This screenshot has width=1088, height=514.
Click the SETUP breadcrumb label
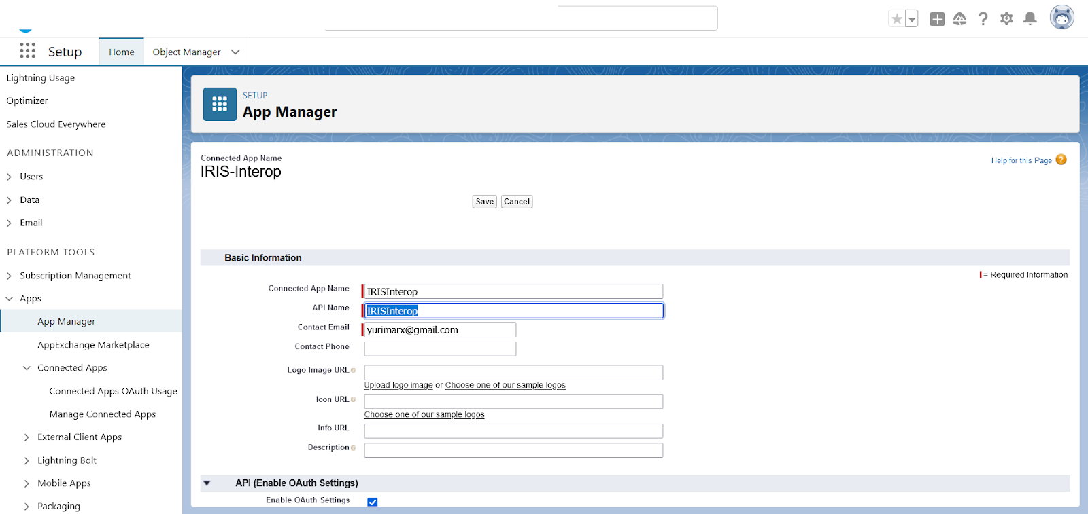click(255, 96)
